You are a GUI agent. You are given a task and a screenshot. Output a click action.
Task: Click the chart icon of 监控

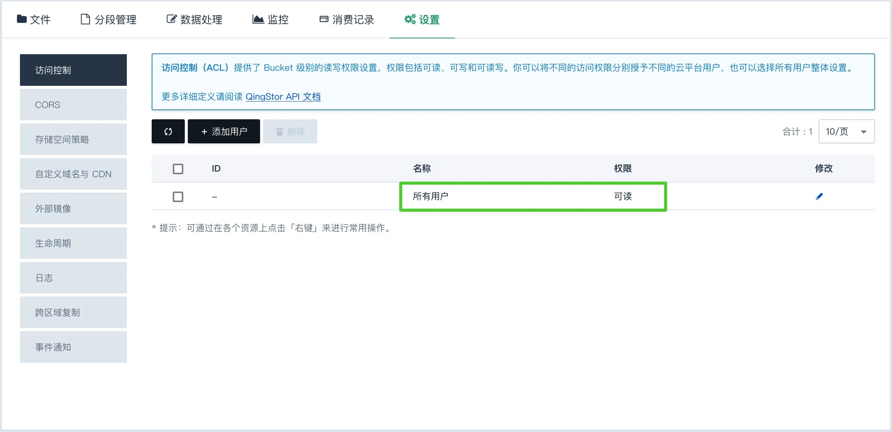[x=258, y=19]
